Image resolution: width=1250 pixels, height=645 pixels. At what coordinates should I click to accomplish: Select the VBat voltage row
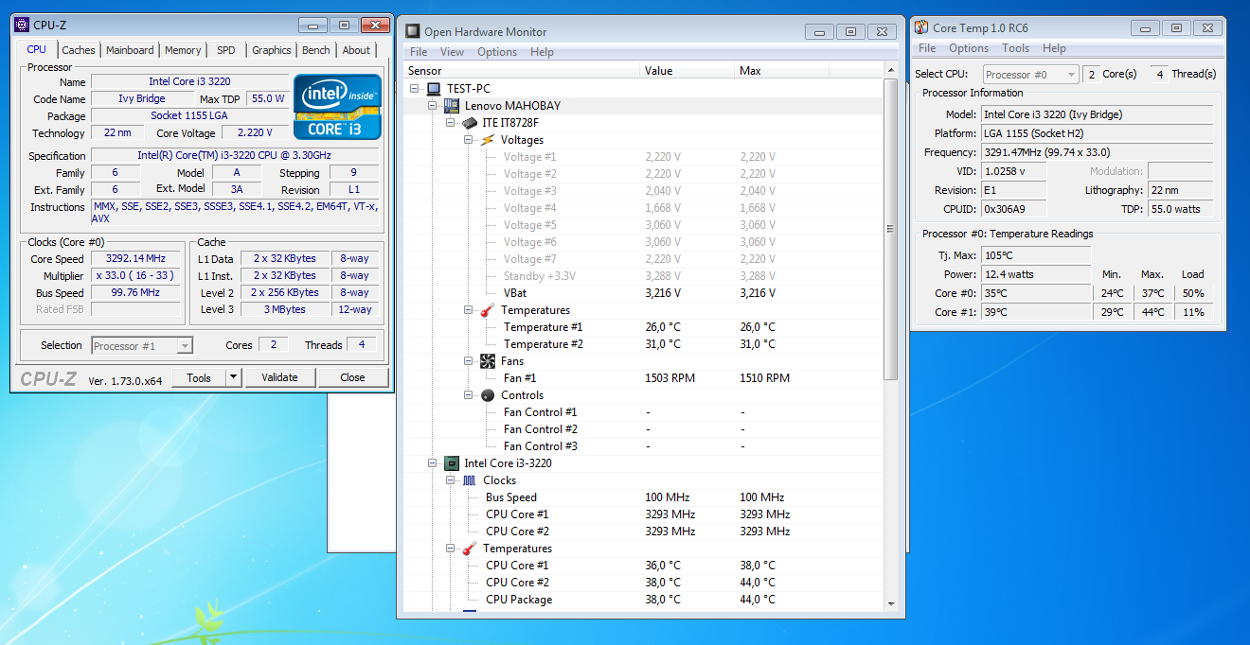pos(643,293)
